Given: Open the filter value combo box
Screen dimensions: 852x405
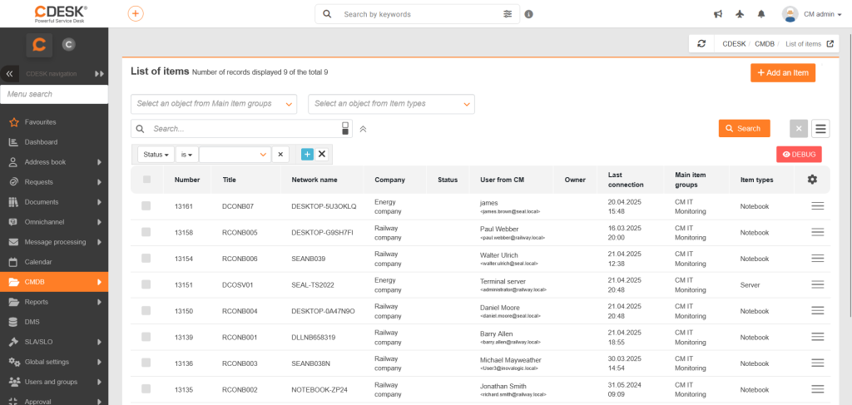Looking at the screenshot, I should (235, 155).
